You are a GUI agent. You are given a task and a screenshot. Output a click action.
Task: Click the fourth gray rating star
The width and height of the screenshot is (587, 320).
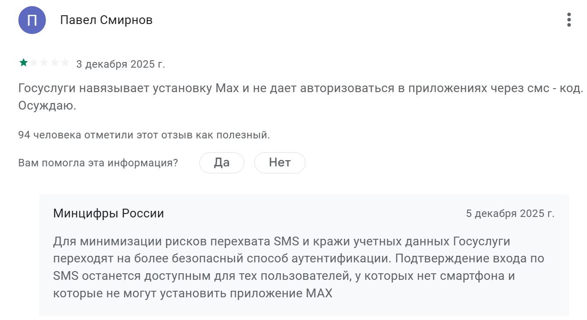point(55,63)
